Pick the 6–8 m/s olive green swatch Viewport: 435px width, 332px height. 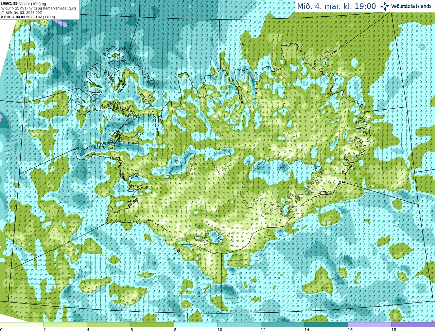tap(152, 325)
